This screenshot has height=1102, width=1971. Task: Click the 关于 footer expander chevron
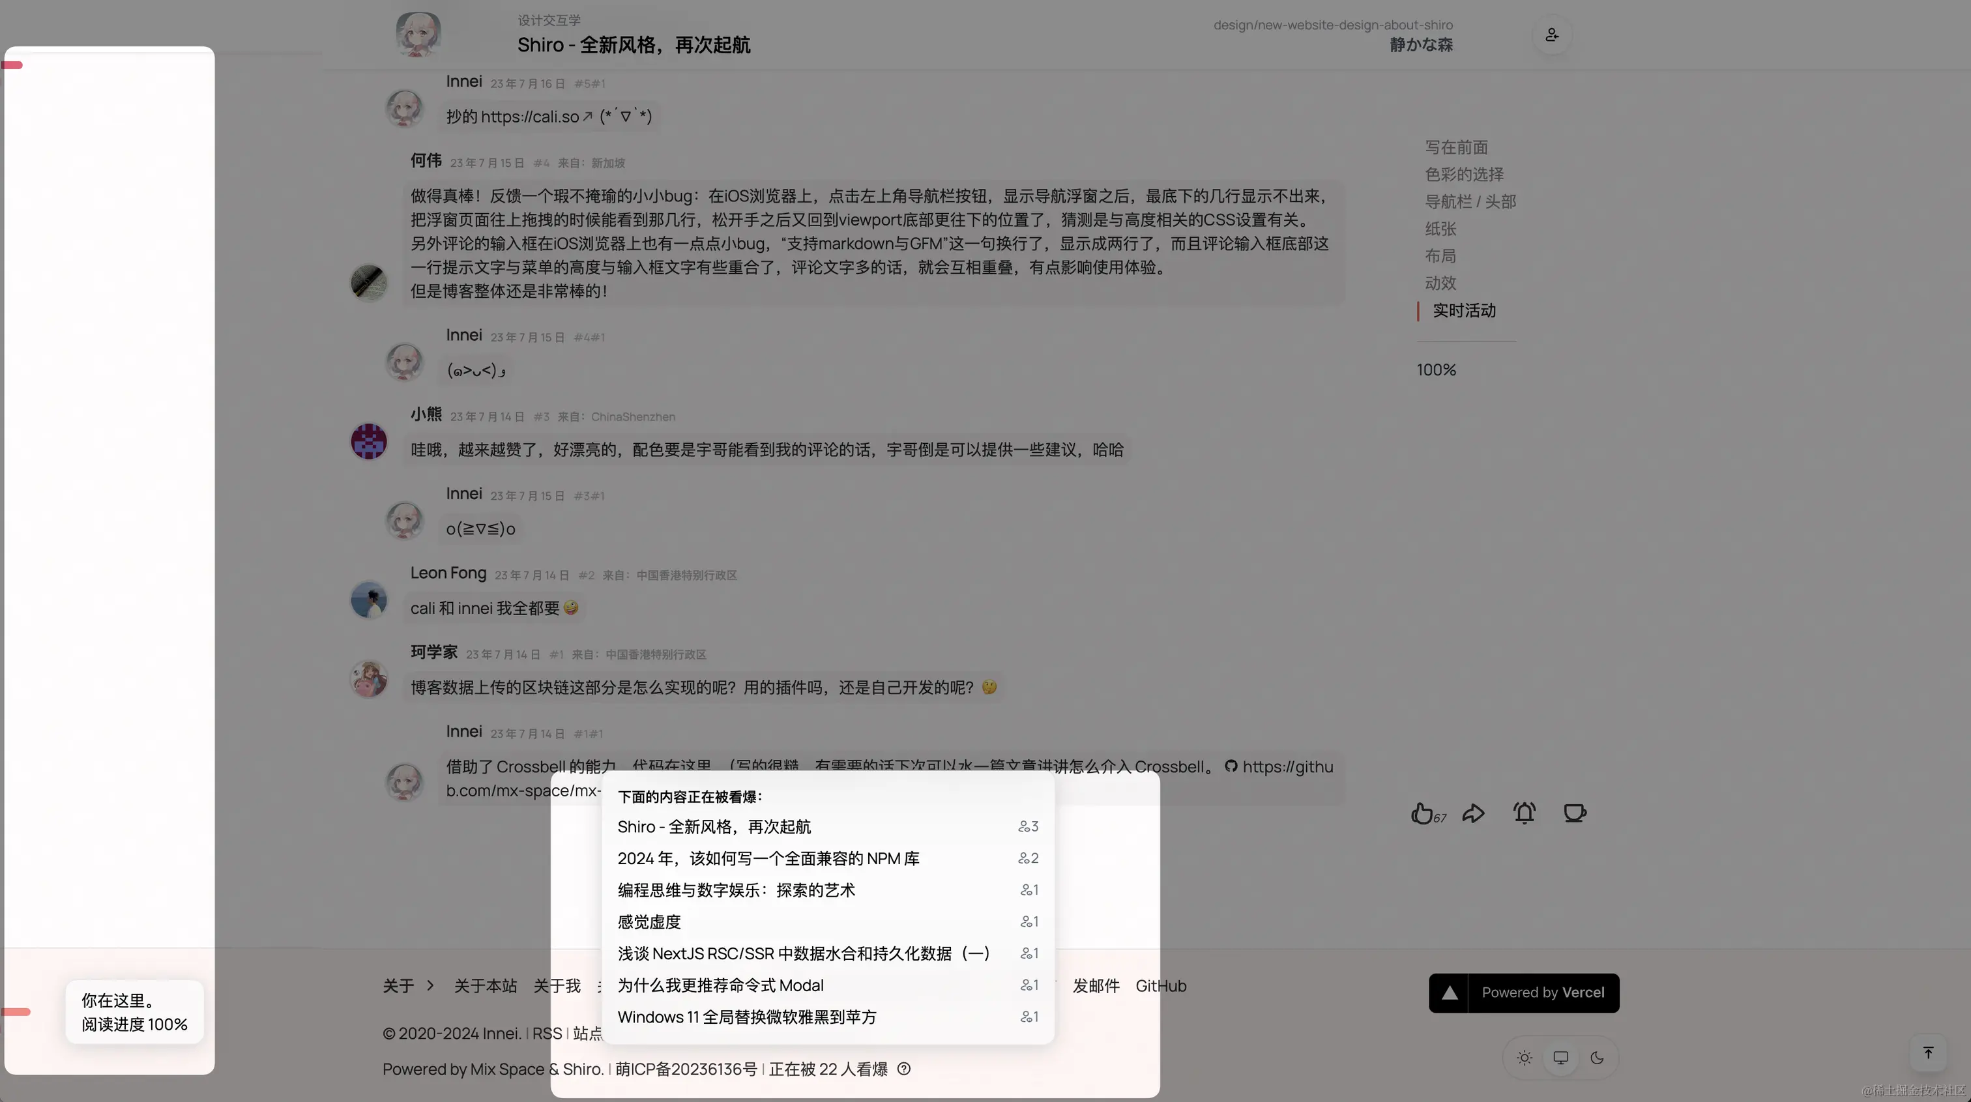coord(430,986)
